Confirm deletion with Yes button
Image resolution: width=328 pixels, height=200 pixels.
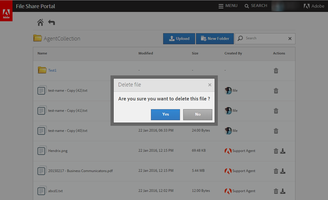pyautogui.click(x=165, y=114)
